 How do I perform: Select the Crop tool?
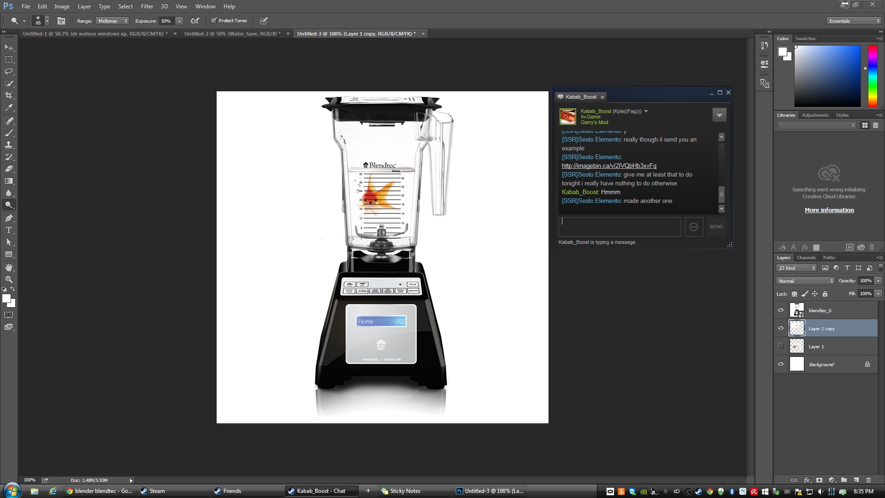[9, 95]
